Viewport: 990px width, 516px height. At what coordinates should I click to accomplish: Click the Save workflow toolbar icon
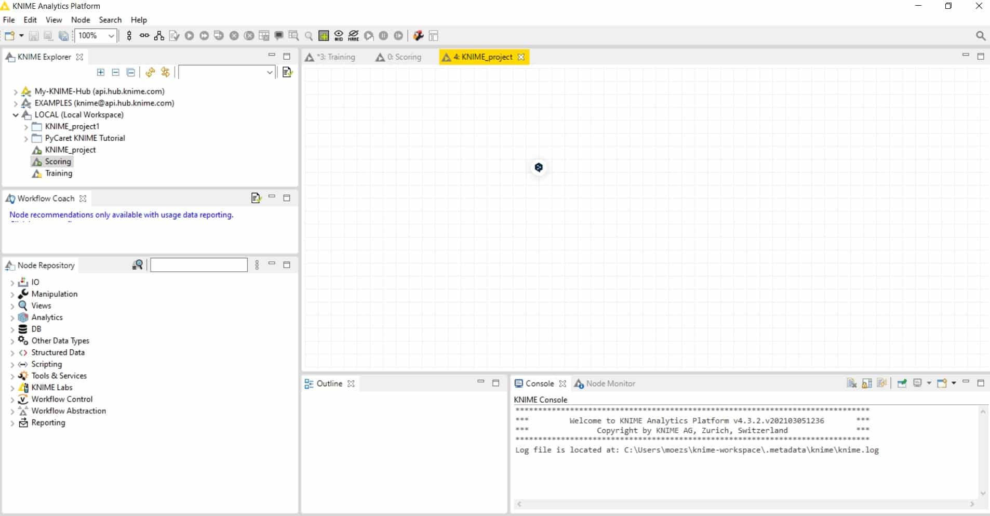(x=33, y=36)
